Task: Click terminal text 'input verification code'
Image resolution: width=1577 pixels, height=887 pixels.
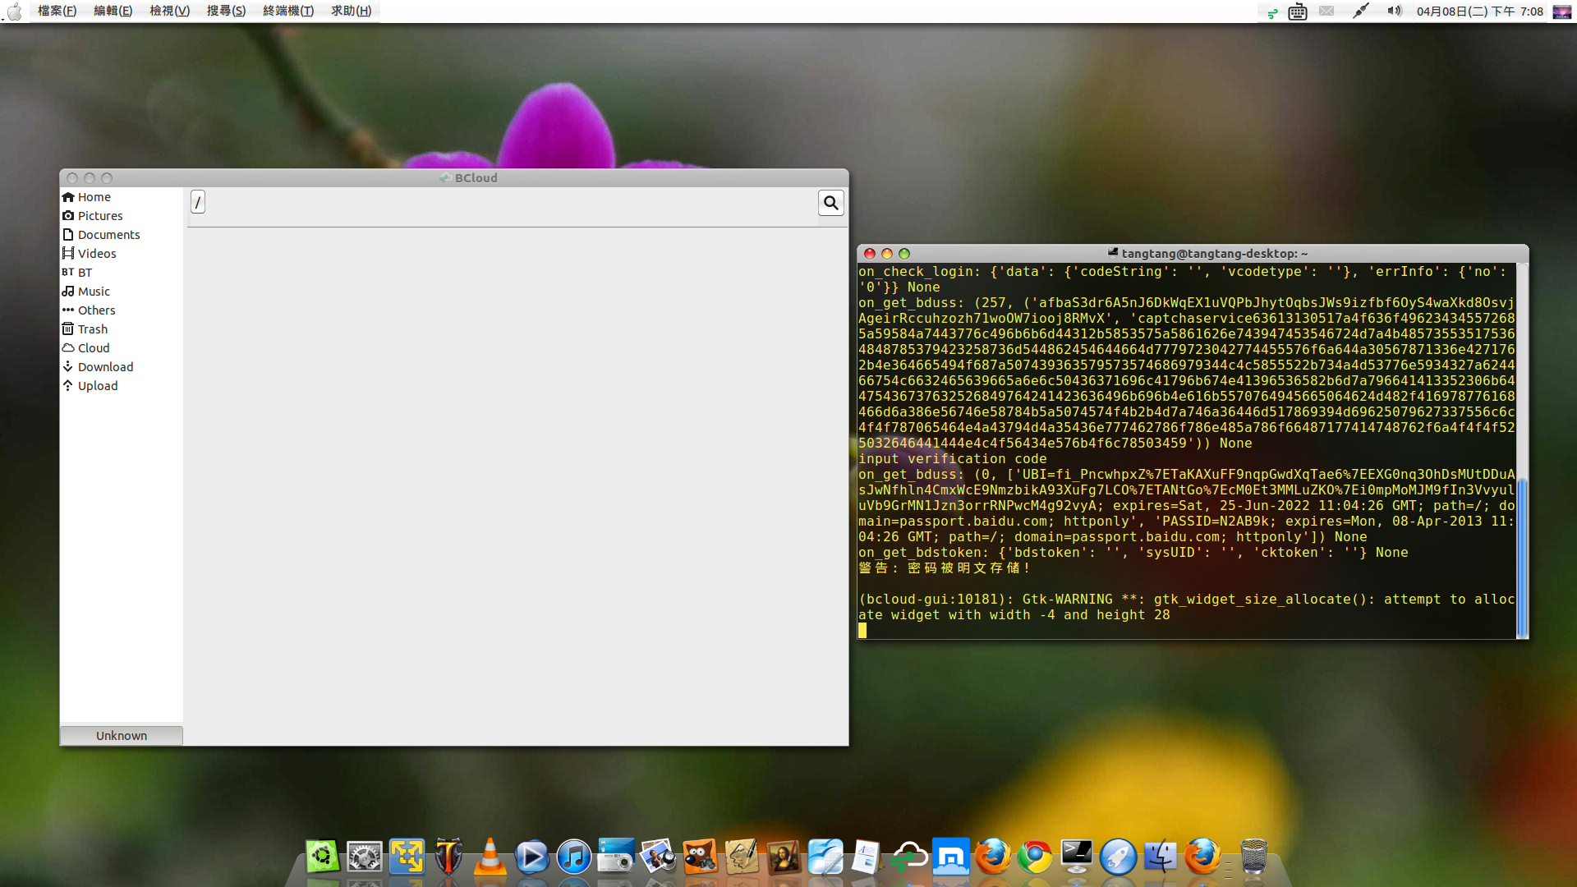Action: [953, 459]
